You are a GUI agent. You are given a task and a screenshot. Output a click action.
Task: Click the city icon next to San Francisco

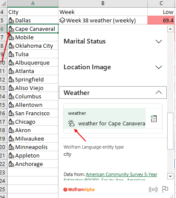(x=11, y=113)
